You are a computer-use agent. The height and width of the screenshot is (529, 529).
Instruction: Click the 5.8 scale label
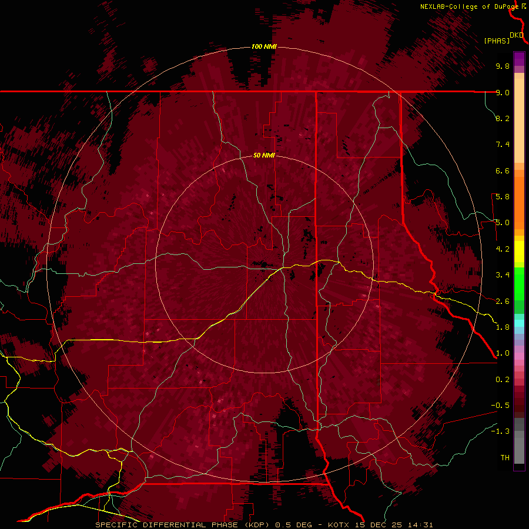tap(503, 197)
